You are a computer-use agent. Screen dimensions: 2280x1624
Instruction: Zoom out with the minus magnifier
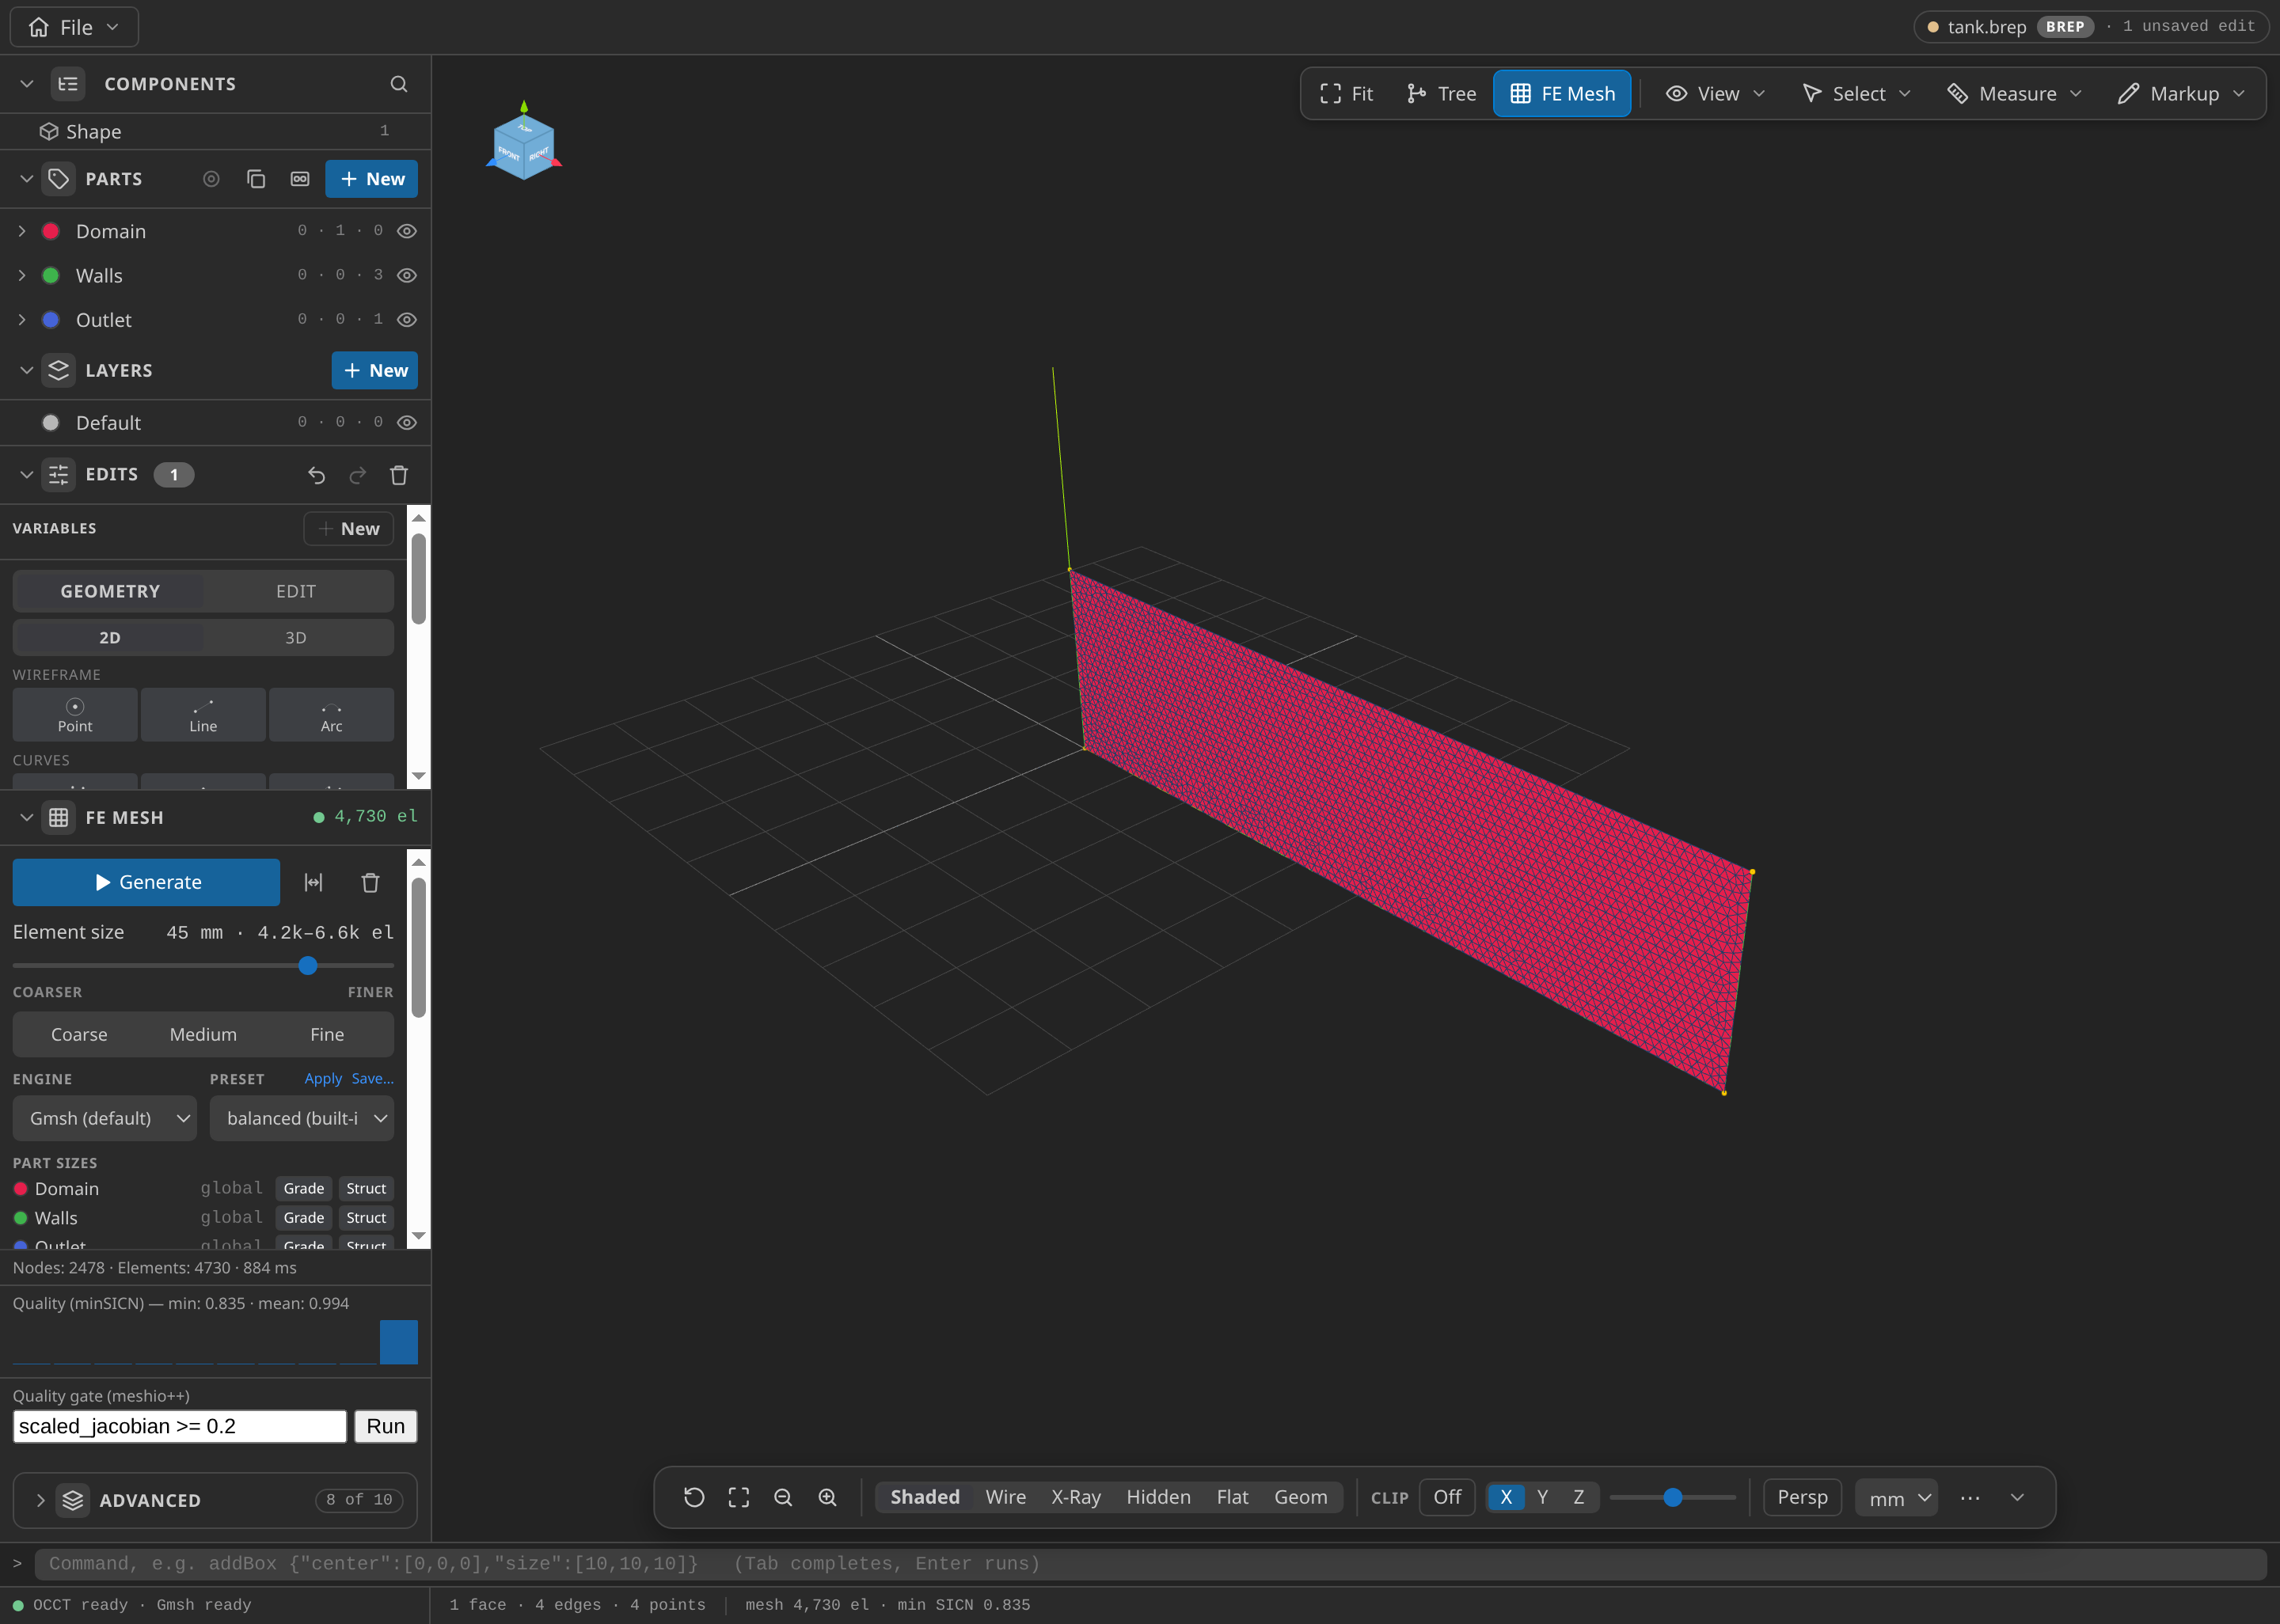click(x=783, y=1497)
